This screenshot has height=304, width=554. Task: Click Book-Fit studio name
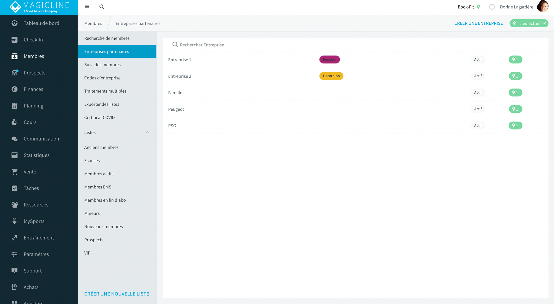[465, 7]
